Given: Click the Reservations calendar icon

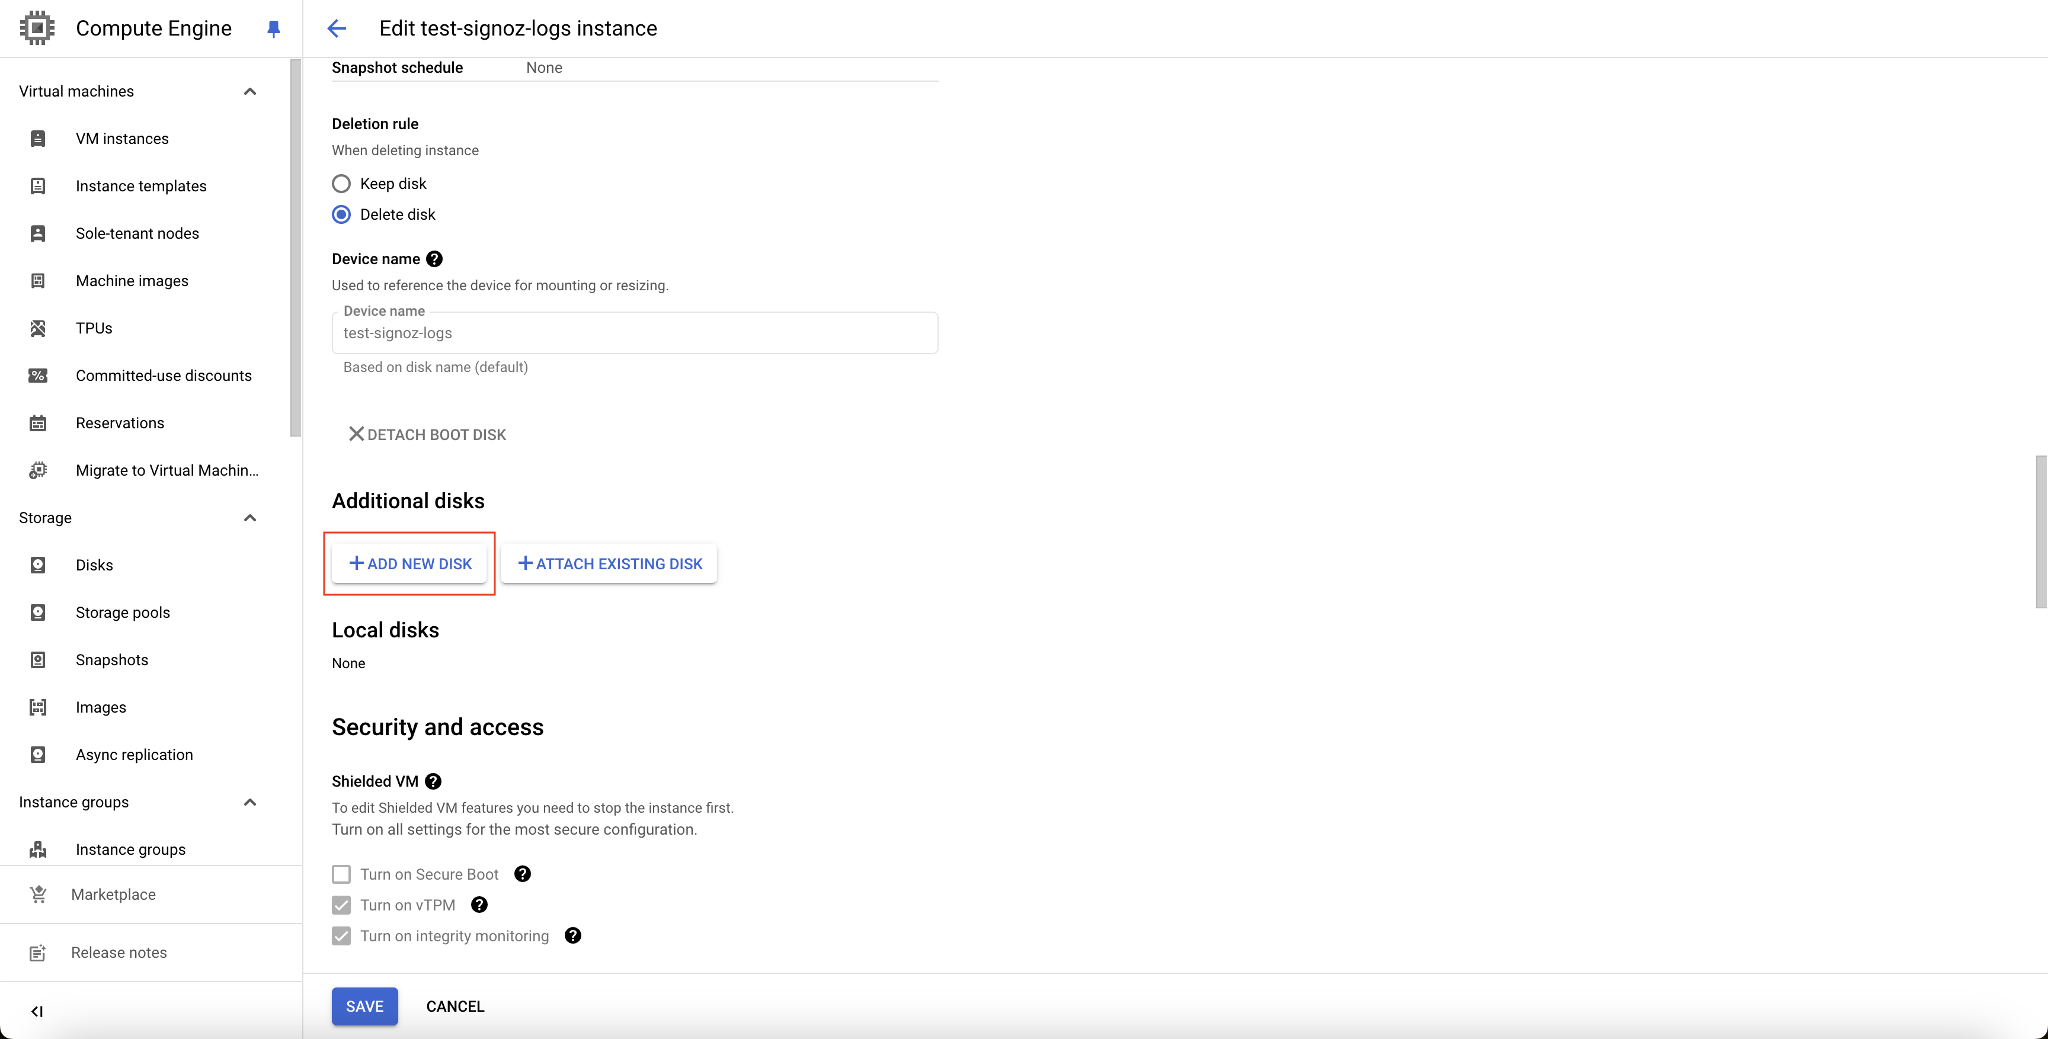Looking at the screenshot, I should [37, 423].
